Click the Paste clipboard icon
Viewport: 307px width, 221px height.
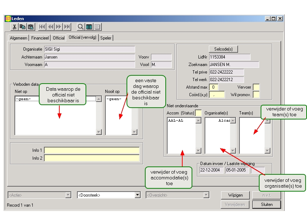click(31, 27)
